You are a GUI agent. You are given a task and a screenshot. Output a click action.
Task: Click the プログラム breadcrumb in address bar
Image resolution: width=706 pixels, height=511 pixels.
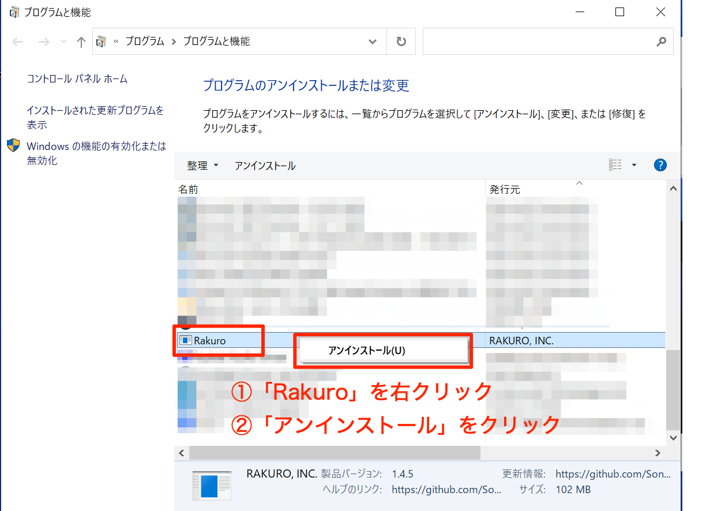145,42
